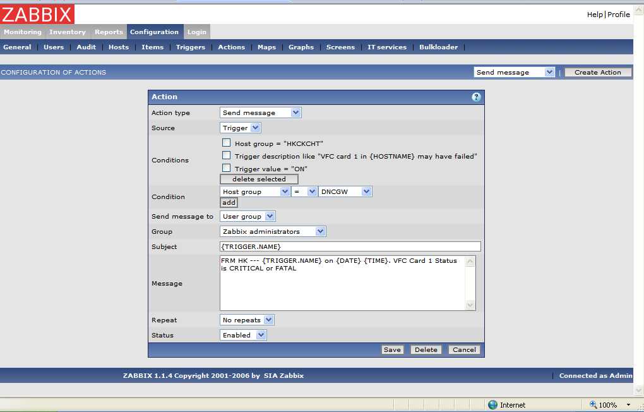Click into the Subject input field

pyautogui.click(x=350, y=246)
